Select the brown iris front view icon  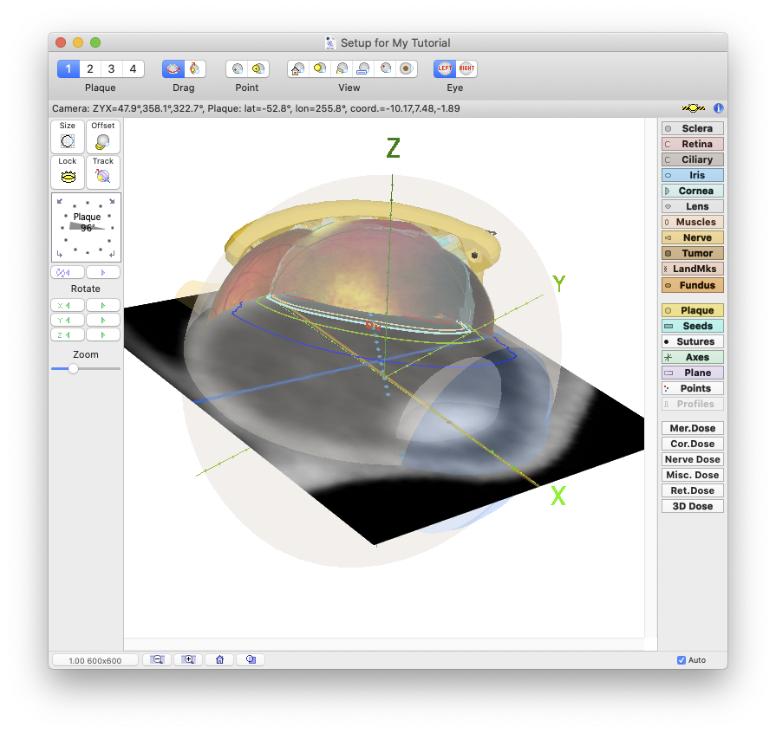[407, 68]
